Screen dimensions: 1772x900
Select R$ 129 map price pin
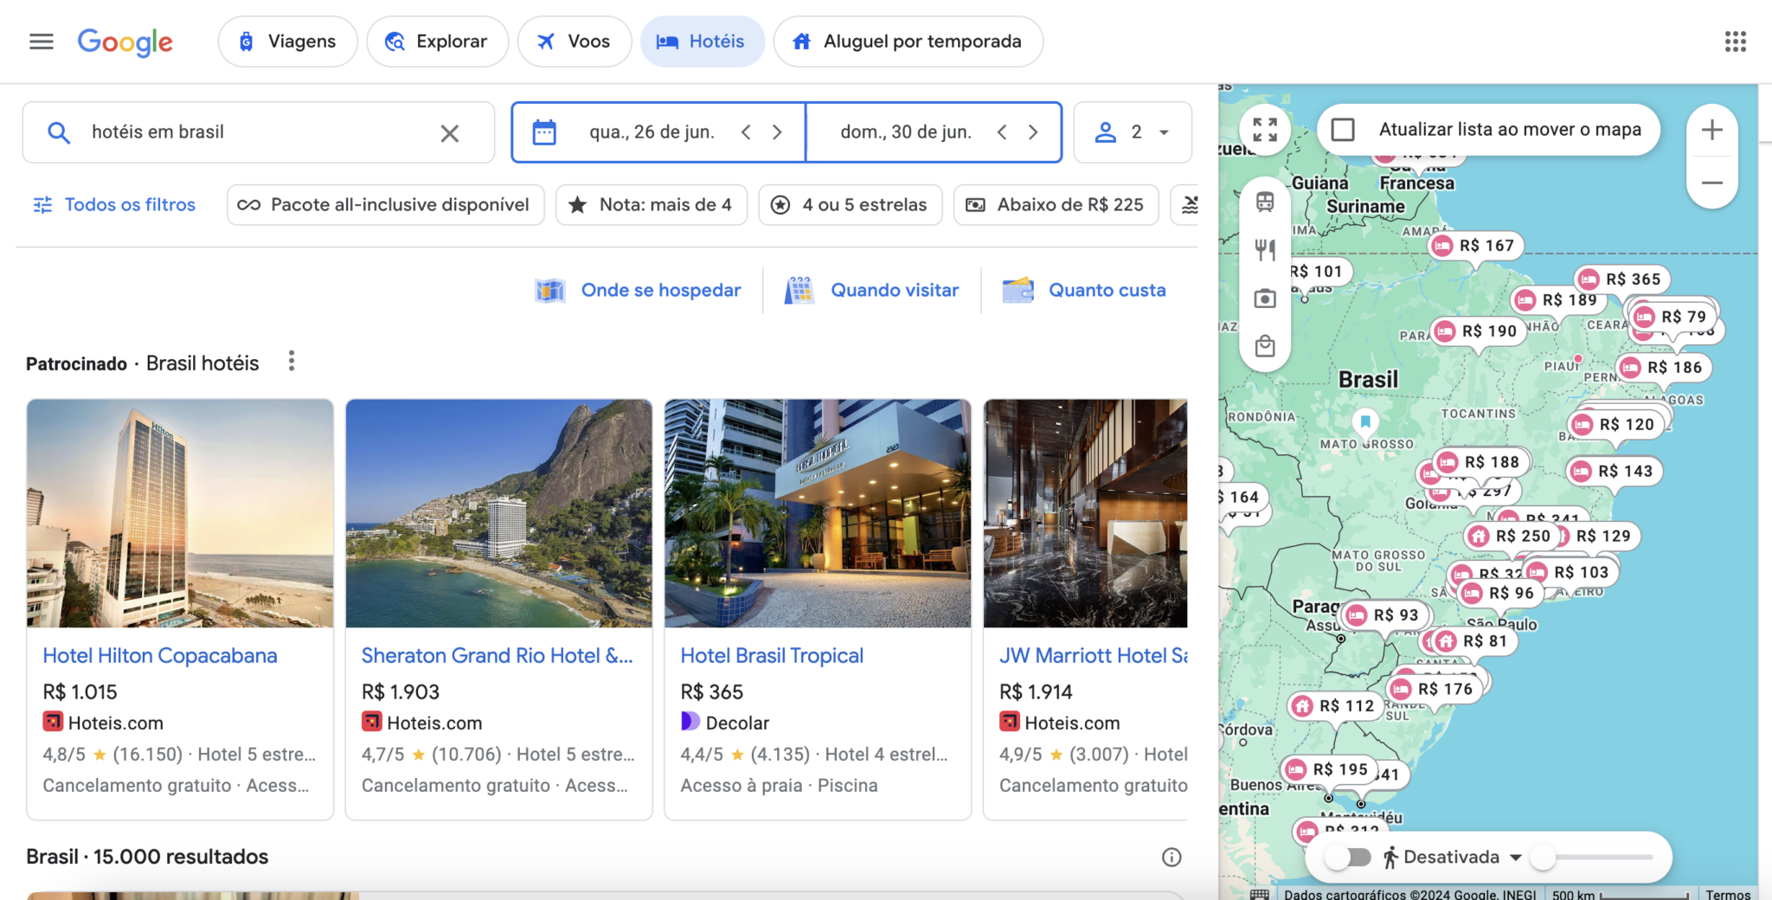[1602, 537]
